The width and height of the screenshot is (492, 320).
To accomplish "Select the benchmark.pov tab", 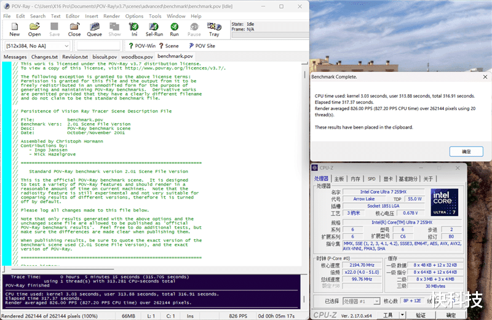I will (x=175, y=56).
